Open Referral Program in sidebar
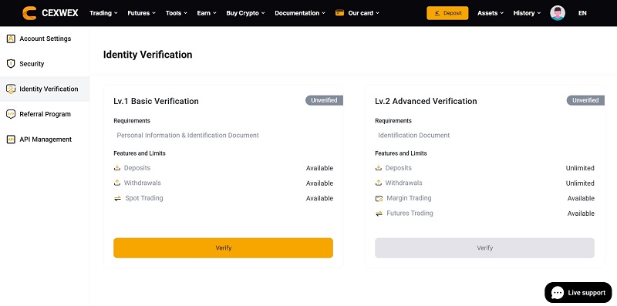The width and height of the screenshot is (617, 306). 46,114
